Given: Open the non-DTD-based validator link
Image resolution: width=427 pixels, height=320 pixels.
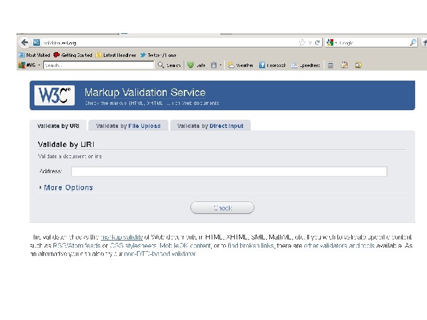Looking at the screenshot, I should click(x=160, y=254).
